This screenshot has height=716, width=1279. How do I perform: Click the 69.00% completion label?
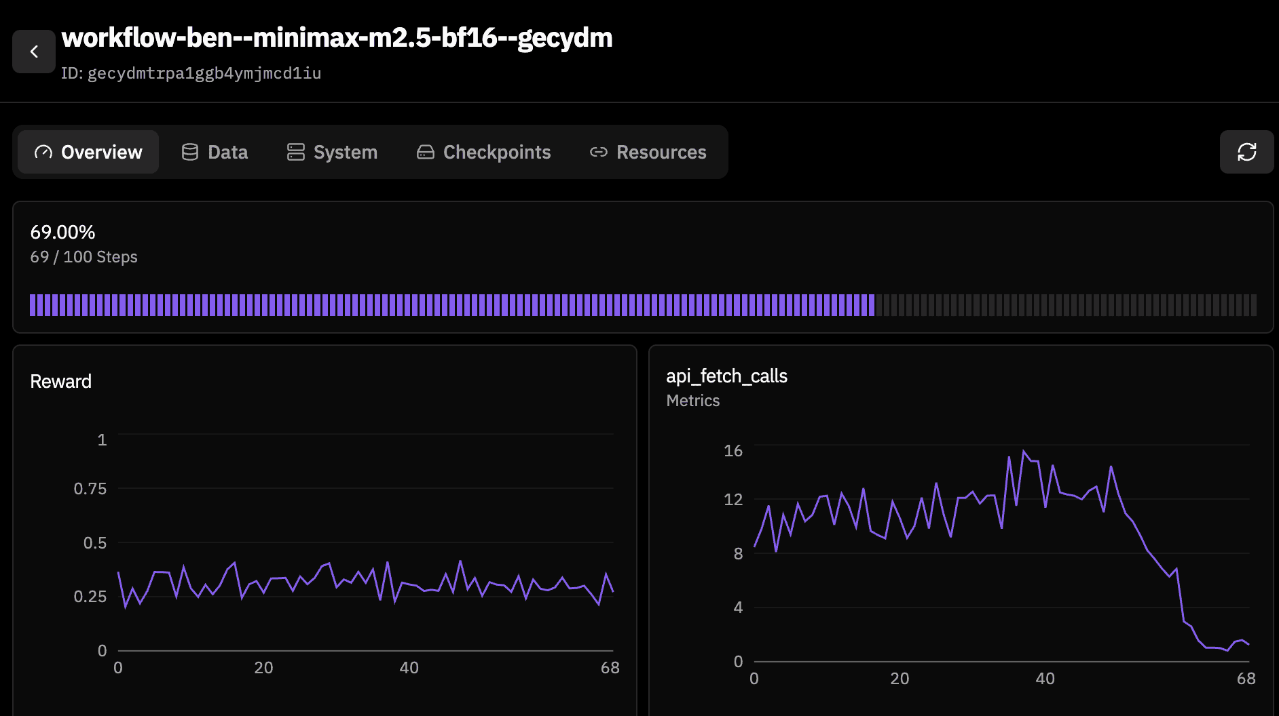coord(62,232)
